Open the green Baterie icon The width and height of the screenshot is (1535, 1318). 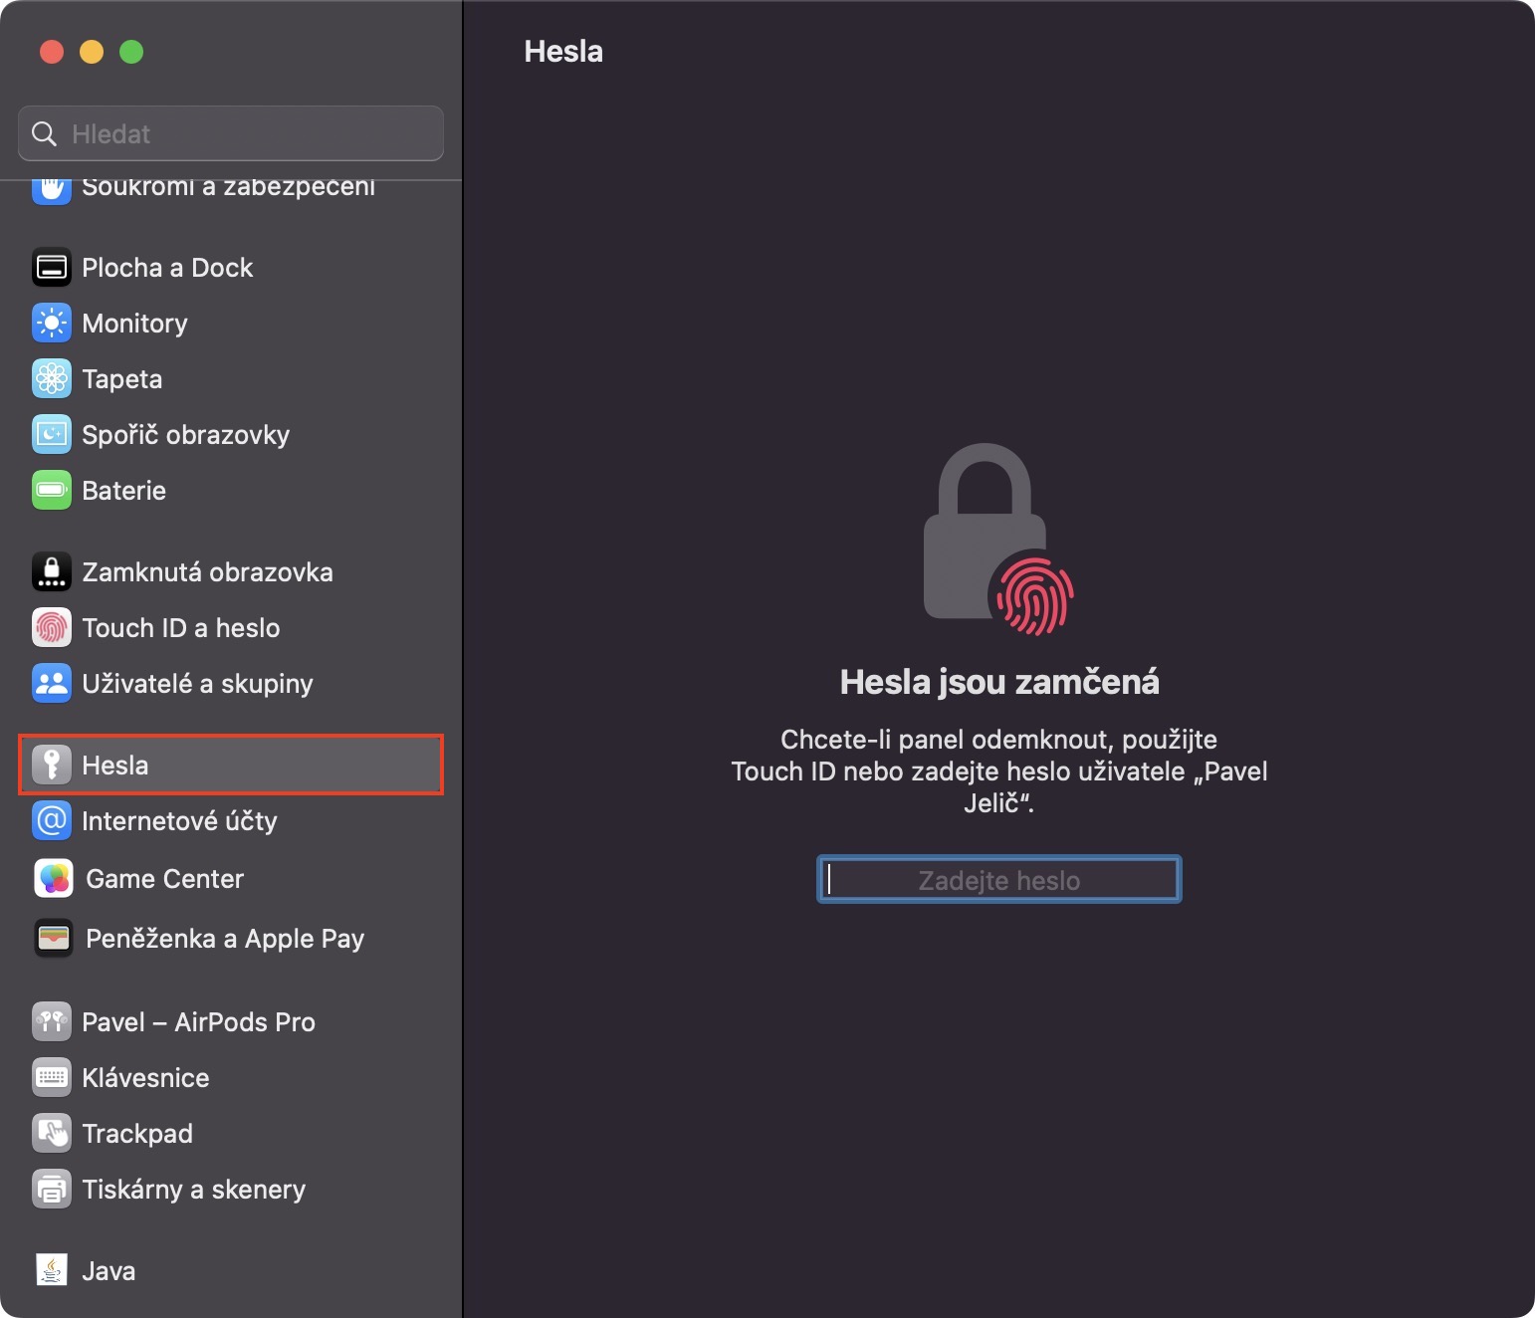coord(52,491)
